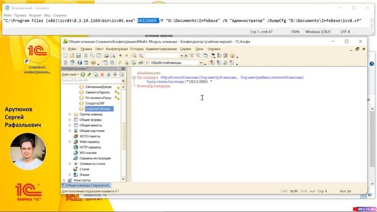Screen dimensions: 377x212
Task: Clear the toolbar search field with X
Action: (186, 56)
